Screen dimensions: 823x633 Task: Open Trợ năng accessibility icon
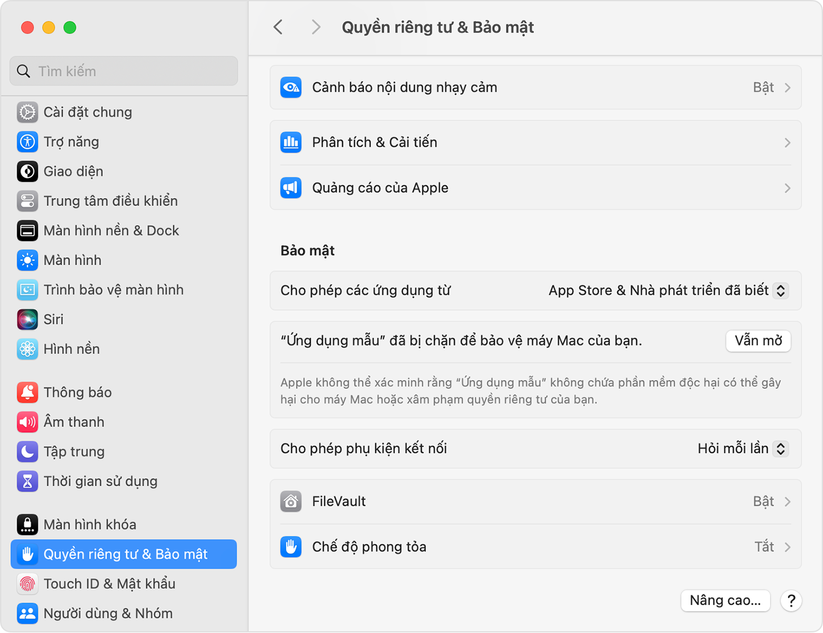27,142
